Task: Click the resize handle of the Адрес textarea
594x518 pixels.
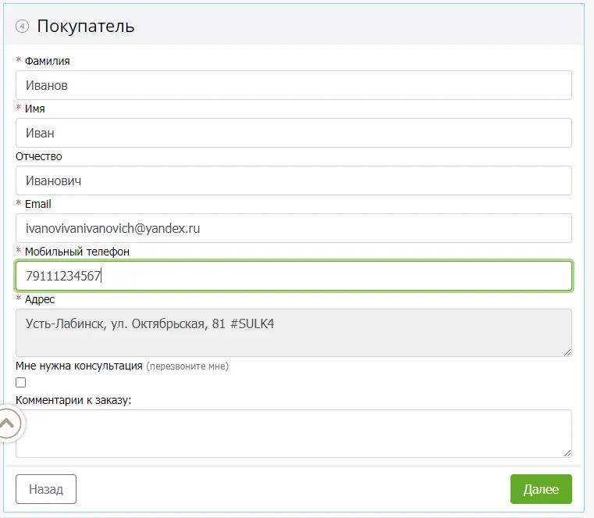Action: coord(567,352)
